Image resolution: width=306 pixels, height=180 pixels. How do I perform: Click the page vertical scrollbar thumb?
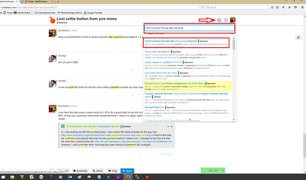tap(304, 146)
